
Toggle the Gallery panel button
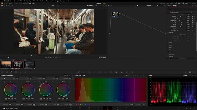(9, 3)
